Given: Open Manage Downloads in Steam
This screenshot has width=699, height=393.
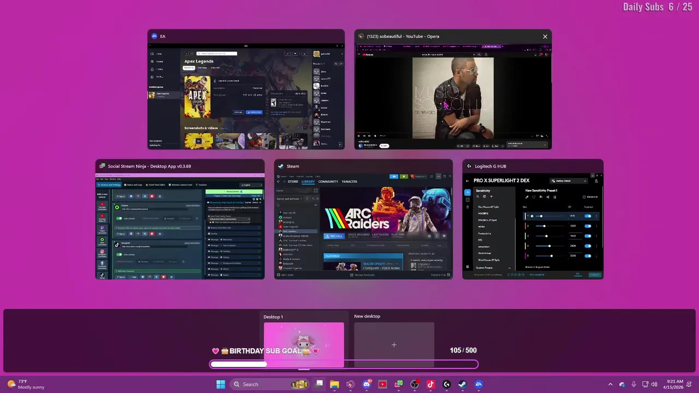Looking at the screenshot, I should pyautogui.click(x=363, y=275).
